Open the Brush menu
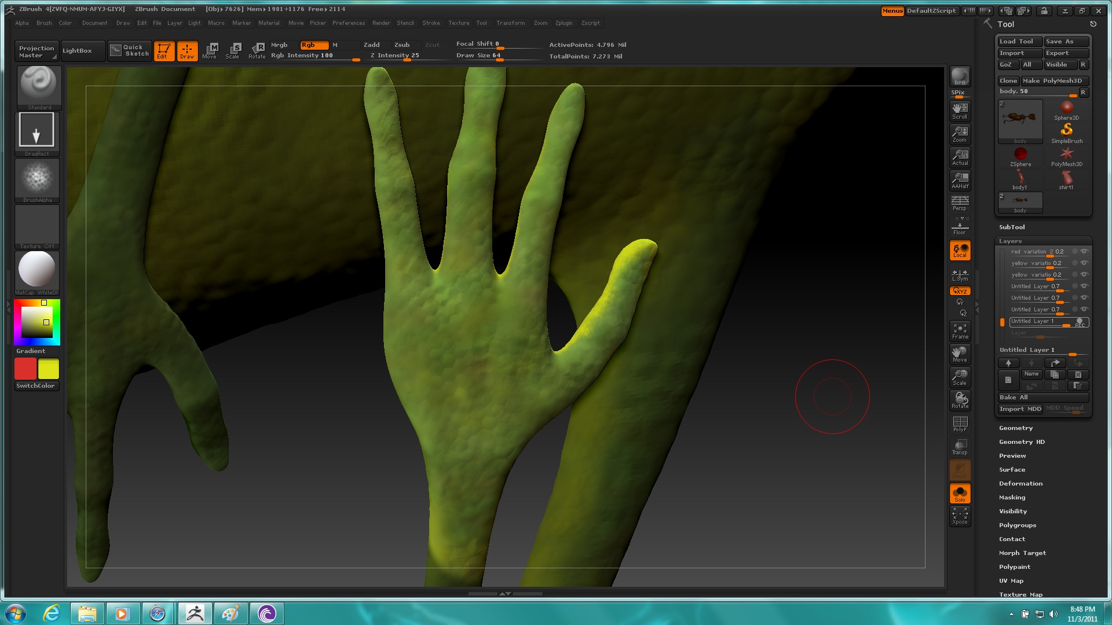The height and width of the screenshot is (625, 1112). click(44, 23)
